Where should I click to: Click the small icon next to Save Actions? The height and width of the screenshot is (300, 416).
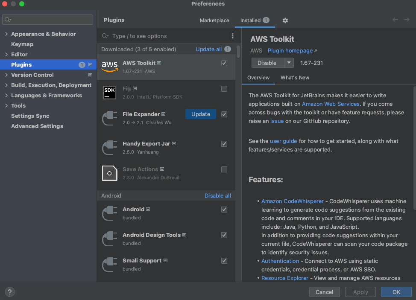coord(162,169)
